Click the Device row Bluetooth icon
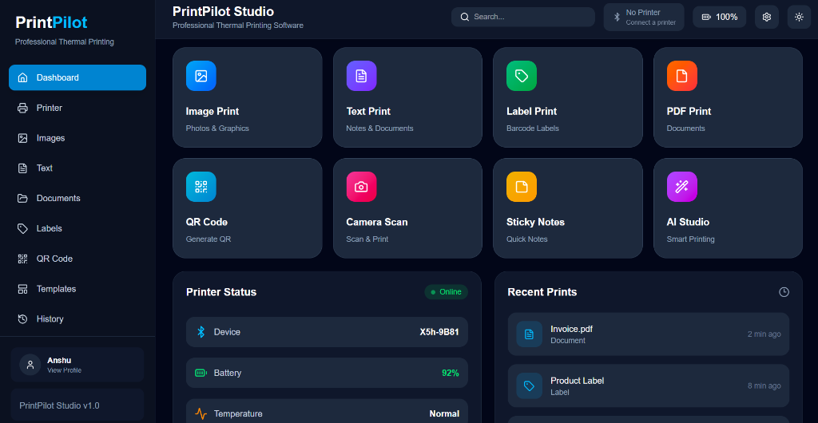 (201, 332)
